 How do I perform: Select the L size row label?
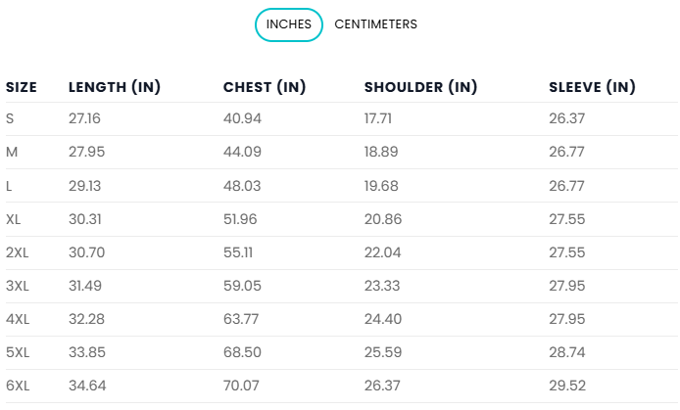(9, 186)
